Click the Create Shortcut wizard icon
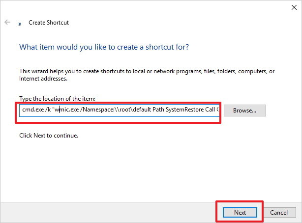Image resolution: width=302 pixels, height=223 pixels. (x=20, y=23)
